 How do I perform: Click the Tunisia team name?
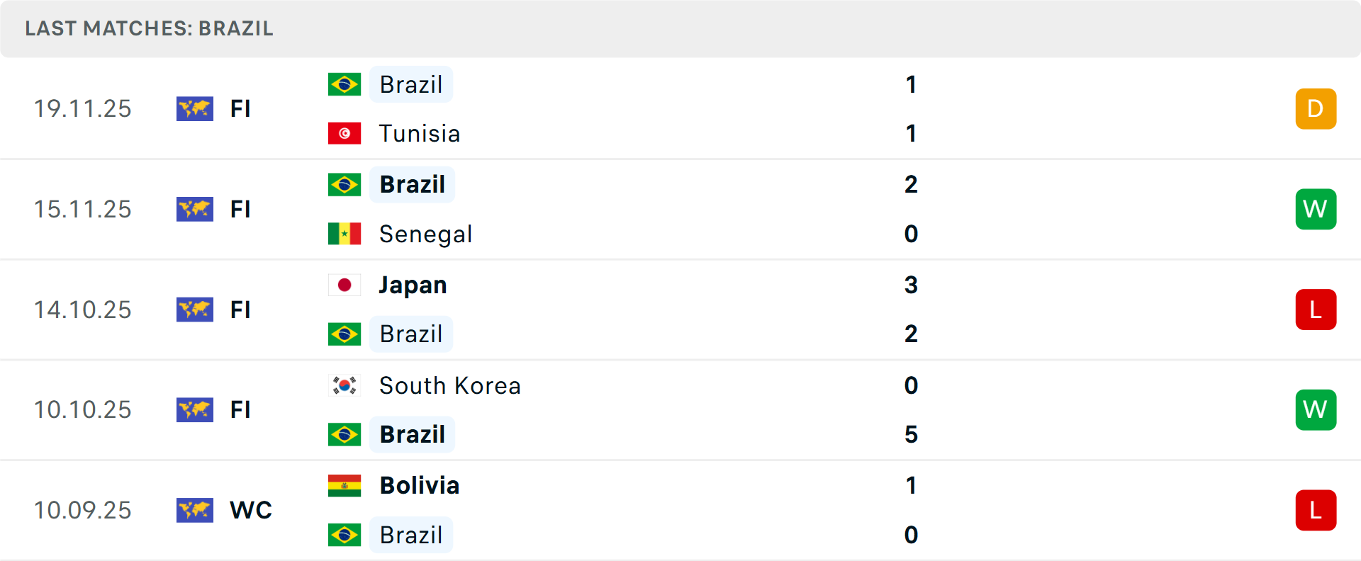tap(420, 133)
